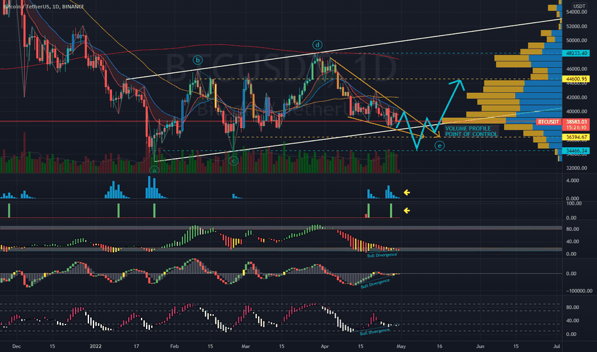Screen dimensions: 597x352
Task: Click the 4.000 value on blue histogram scale
Action: (x=573, y=180)
